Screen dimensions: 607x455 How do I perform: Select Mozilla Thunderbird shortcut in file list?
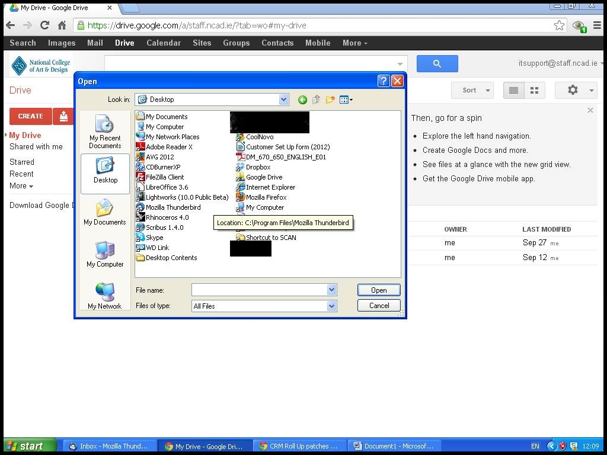168,207
